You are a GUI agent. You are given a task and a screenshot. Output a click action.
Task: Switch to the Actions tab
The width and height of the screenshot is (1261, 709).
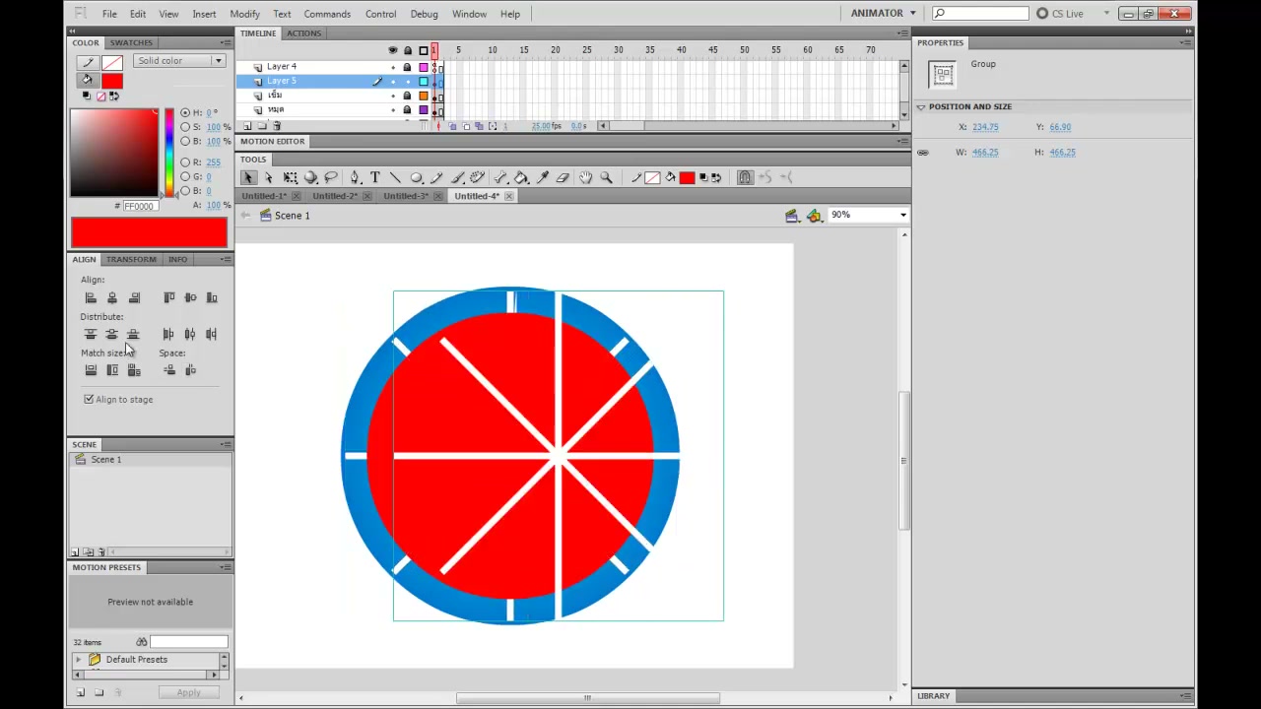[303, 33]
